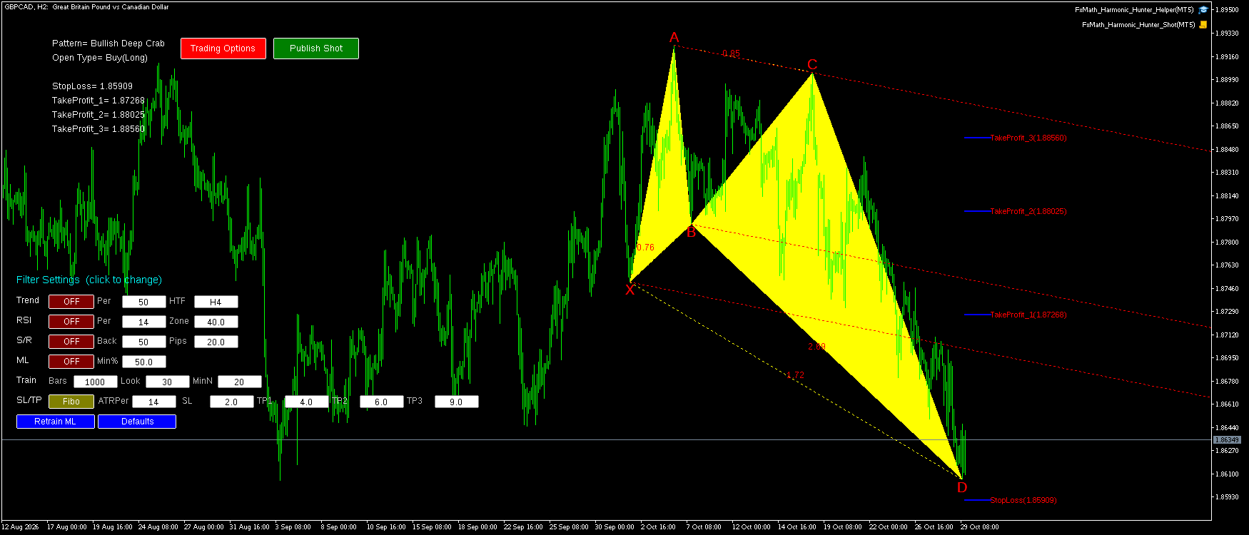
Task: Click the StopLoss(1.85909) chart label
Action: [x=1023, y=500]
